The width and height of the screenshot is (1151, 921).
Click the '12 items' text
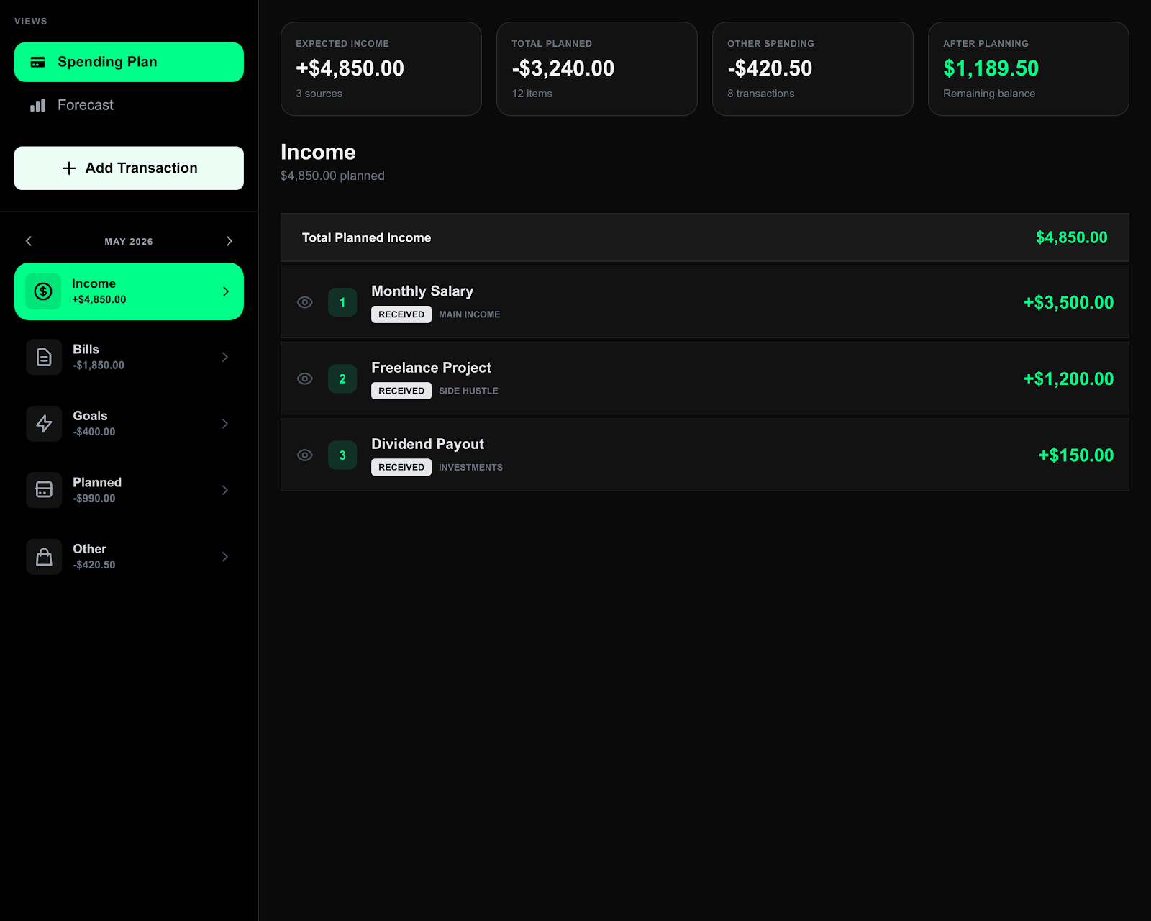click(x=532, y=94)
